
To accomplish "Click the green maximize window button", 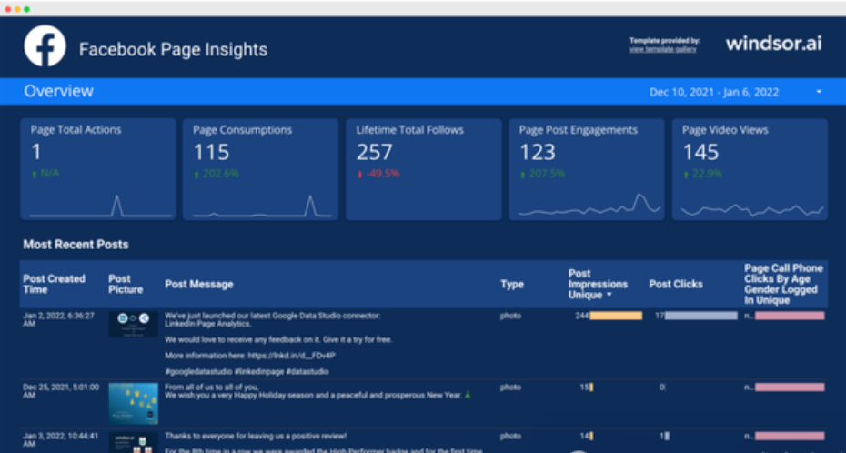I will 26,9.
